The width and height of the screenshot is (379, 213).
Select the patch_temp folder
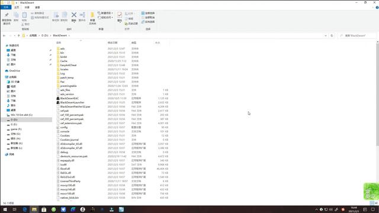[x=67, y=78]
